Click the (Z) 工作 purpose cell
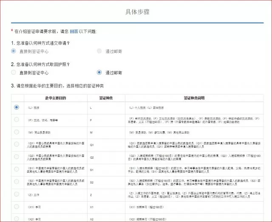 56,195
